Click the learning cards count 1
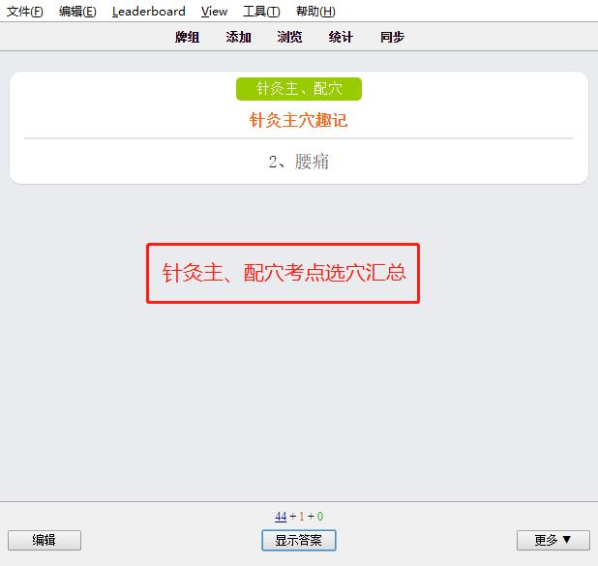The height and width of the screenshot is (566, 598). coord(302,517)
